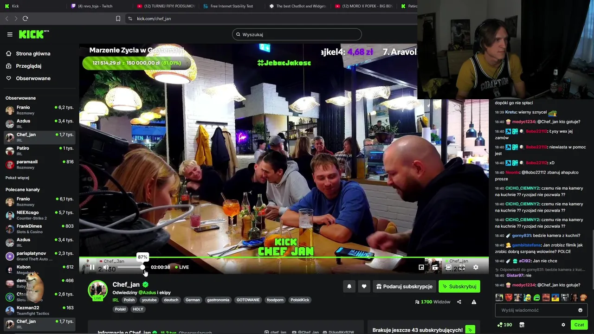Insert the minion emote in chat

coord(527,298)
